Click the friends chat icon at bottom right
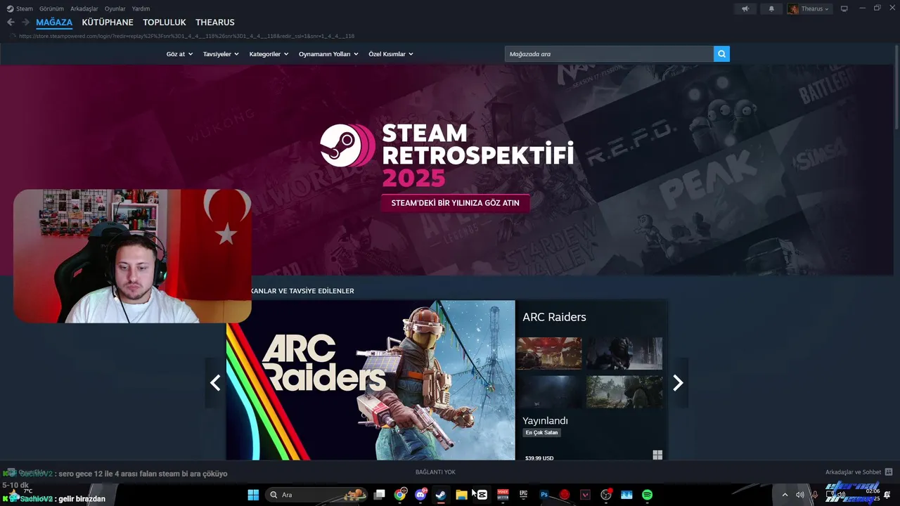The width and height of the screenshot is (900, 506). (889, 472)
